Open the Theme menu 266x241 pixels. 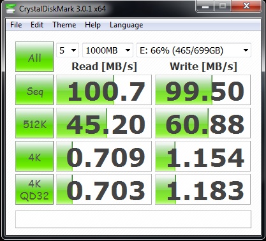pyautogui.click(x=64, y=25)
